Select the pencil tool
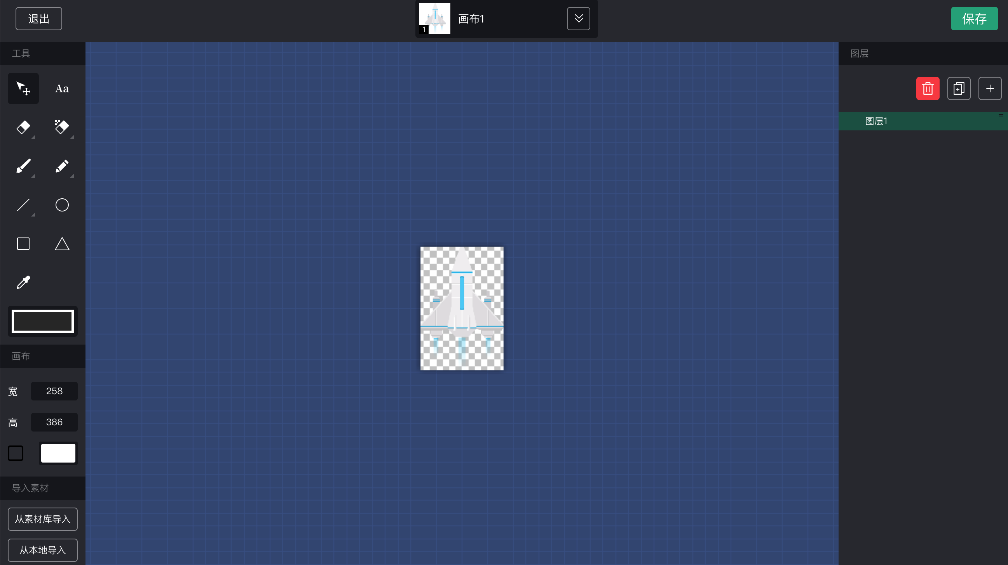The image size is (1008, 565). [x=62, y=166]
